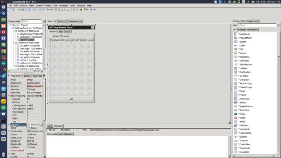Screen dimensions: 281x158
Task: Collapse the BorderSpacing property group
Action: tap(9, 96)
